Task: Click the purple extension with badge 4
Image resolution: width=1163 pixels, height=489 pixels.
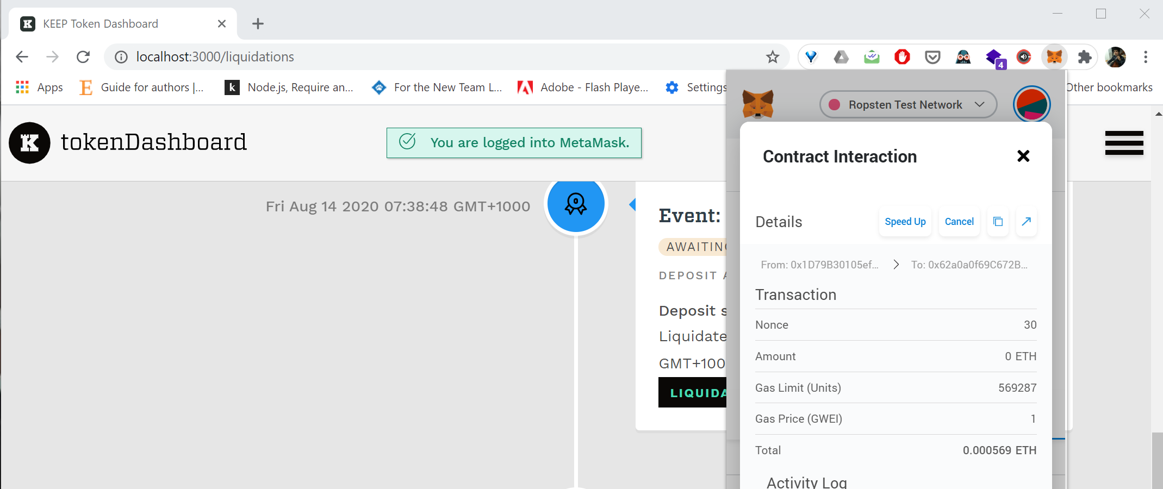Action: [994, 58]
